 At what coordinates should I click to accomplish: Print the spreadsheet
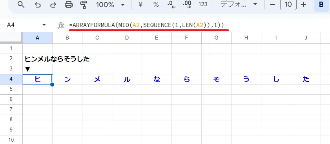(x=69, y=4)
